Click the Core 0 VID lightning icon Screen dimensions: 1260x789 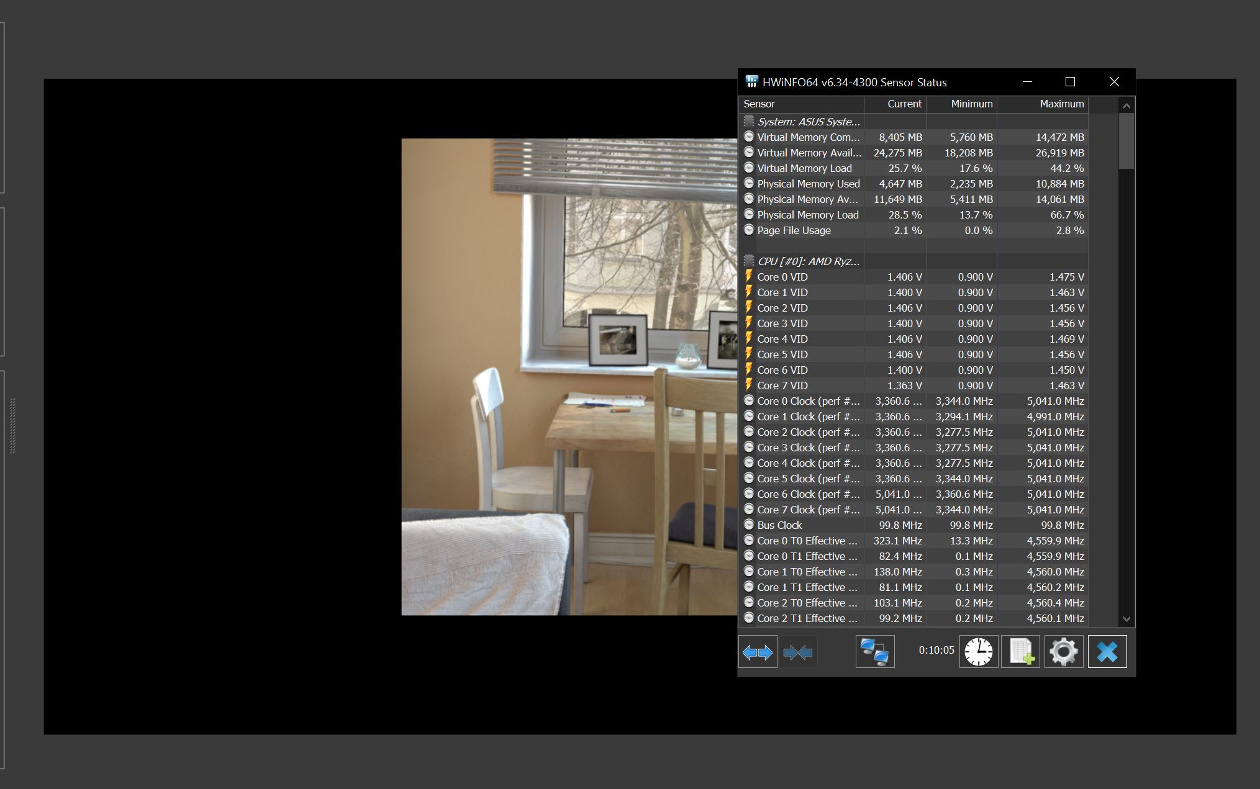tap(749, 277)
